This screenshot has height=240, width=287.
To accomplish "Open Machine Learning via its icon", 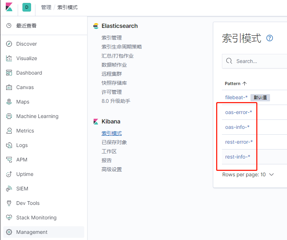I will pos(9,116).
